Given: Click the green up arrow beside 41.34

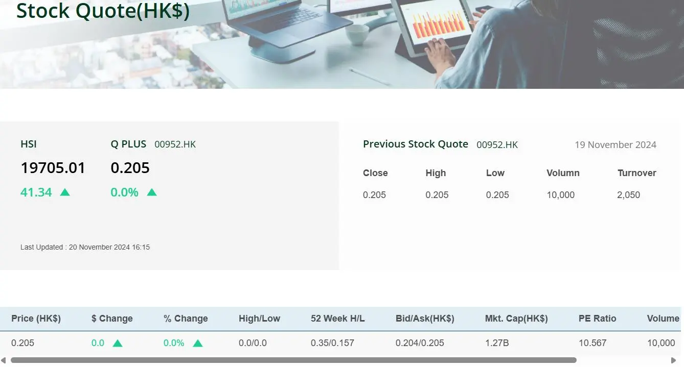Looking at the screenshot, I should click(65, 192).
